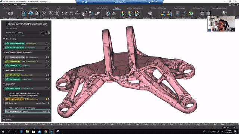Screen dimensions: 239x134
Task: Select the first blue lattice cube icon under Lattices - Generate
Action: coord(24,13)
